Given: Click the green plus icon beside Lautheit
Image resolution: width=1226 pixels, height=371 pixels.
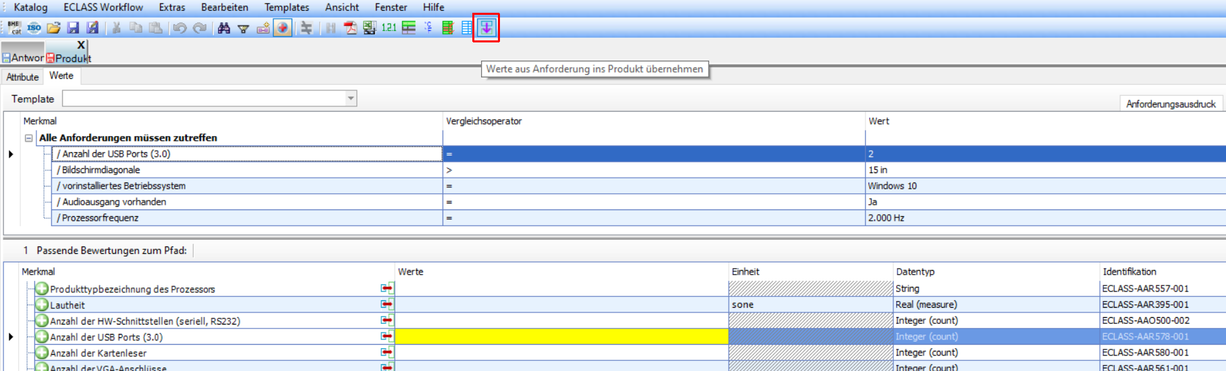Looking at the screenshot, I should (x=42, y=305).
